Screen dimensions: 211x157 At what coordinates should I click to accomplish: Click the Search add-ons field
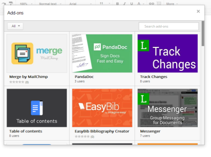click(x=169, y=26)
